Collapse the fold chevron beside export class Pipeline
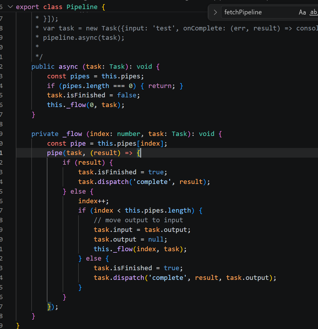Image resolution: width=318 pixels, height=329 pixels. coord(10,7)
